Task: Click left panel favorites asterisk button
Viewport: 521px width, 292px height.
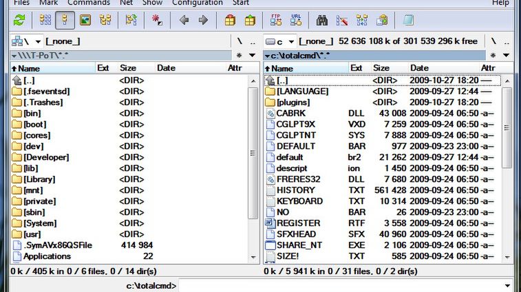Action: [239, 56]
